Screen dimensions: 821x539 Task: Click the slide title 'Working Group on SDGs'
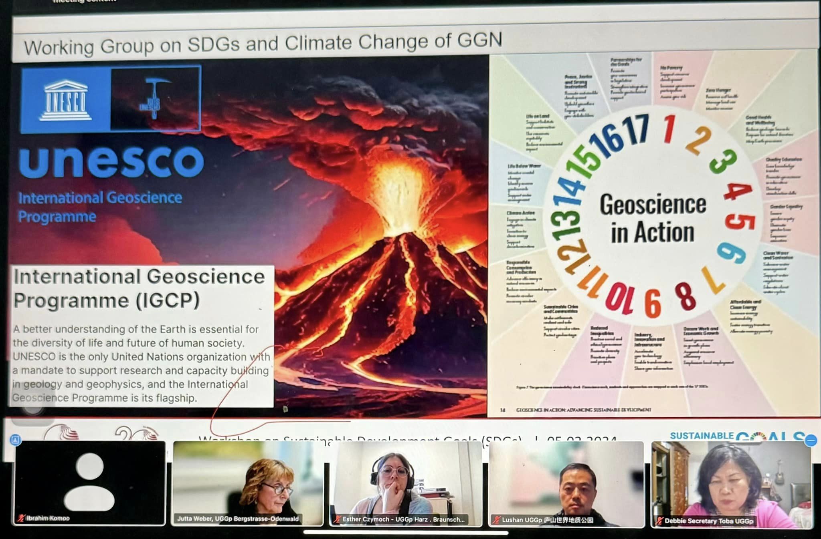click(x=263, y=43)
